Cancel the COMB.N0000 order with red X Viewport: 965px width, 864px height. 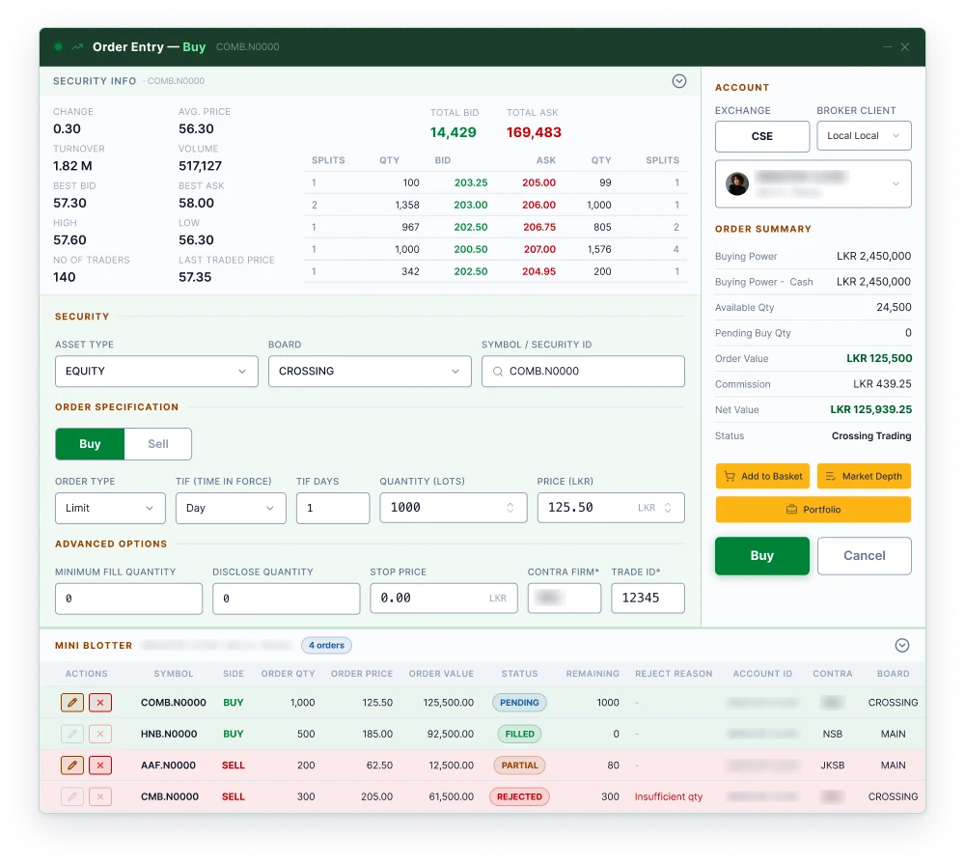pyautogui.click(x=100, y=702)
